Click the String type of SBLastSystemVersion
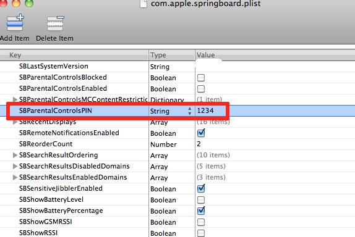Screen dimensions: 355x237 click(x=160, y=67)
